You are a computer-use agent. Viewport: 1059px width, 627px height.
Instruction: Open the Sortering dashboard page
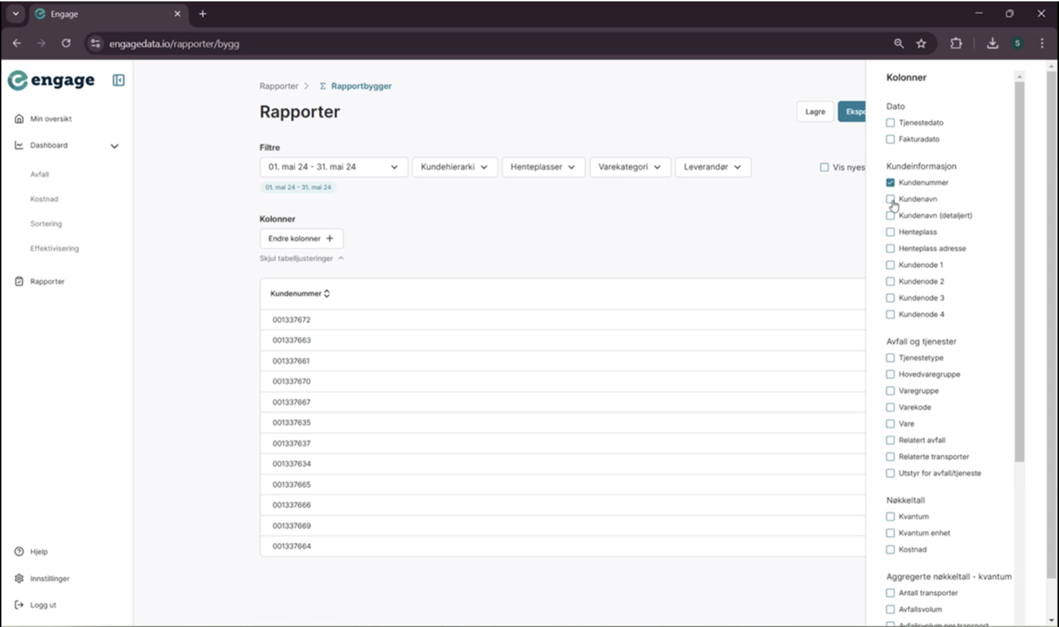click(x=46, y=224)
